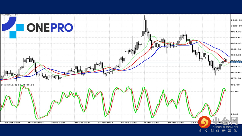
Task: Click the 2048.30 price axis label
Action: click(236, 20)
